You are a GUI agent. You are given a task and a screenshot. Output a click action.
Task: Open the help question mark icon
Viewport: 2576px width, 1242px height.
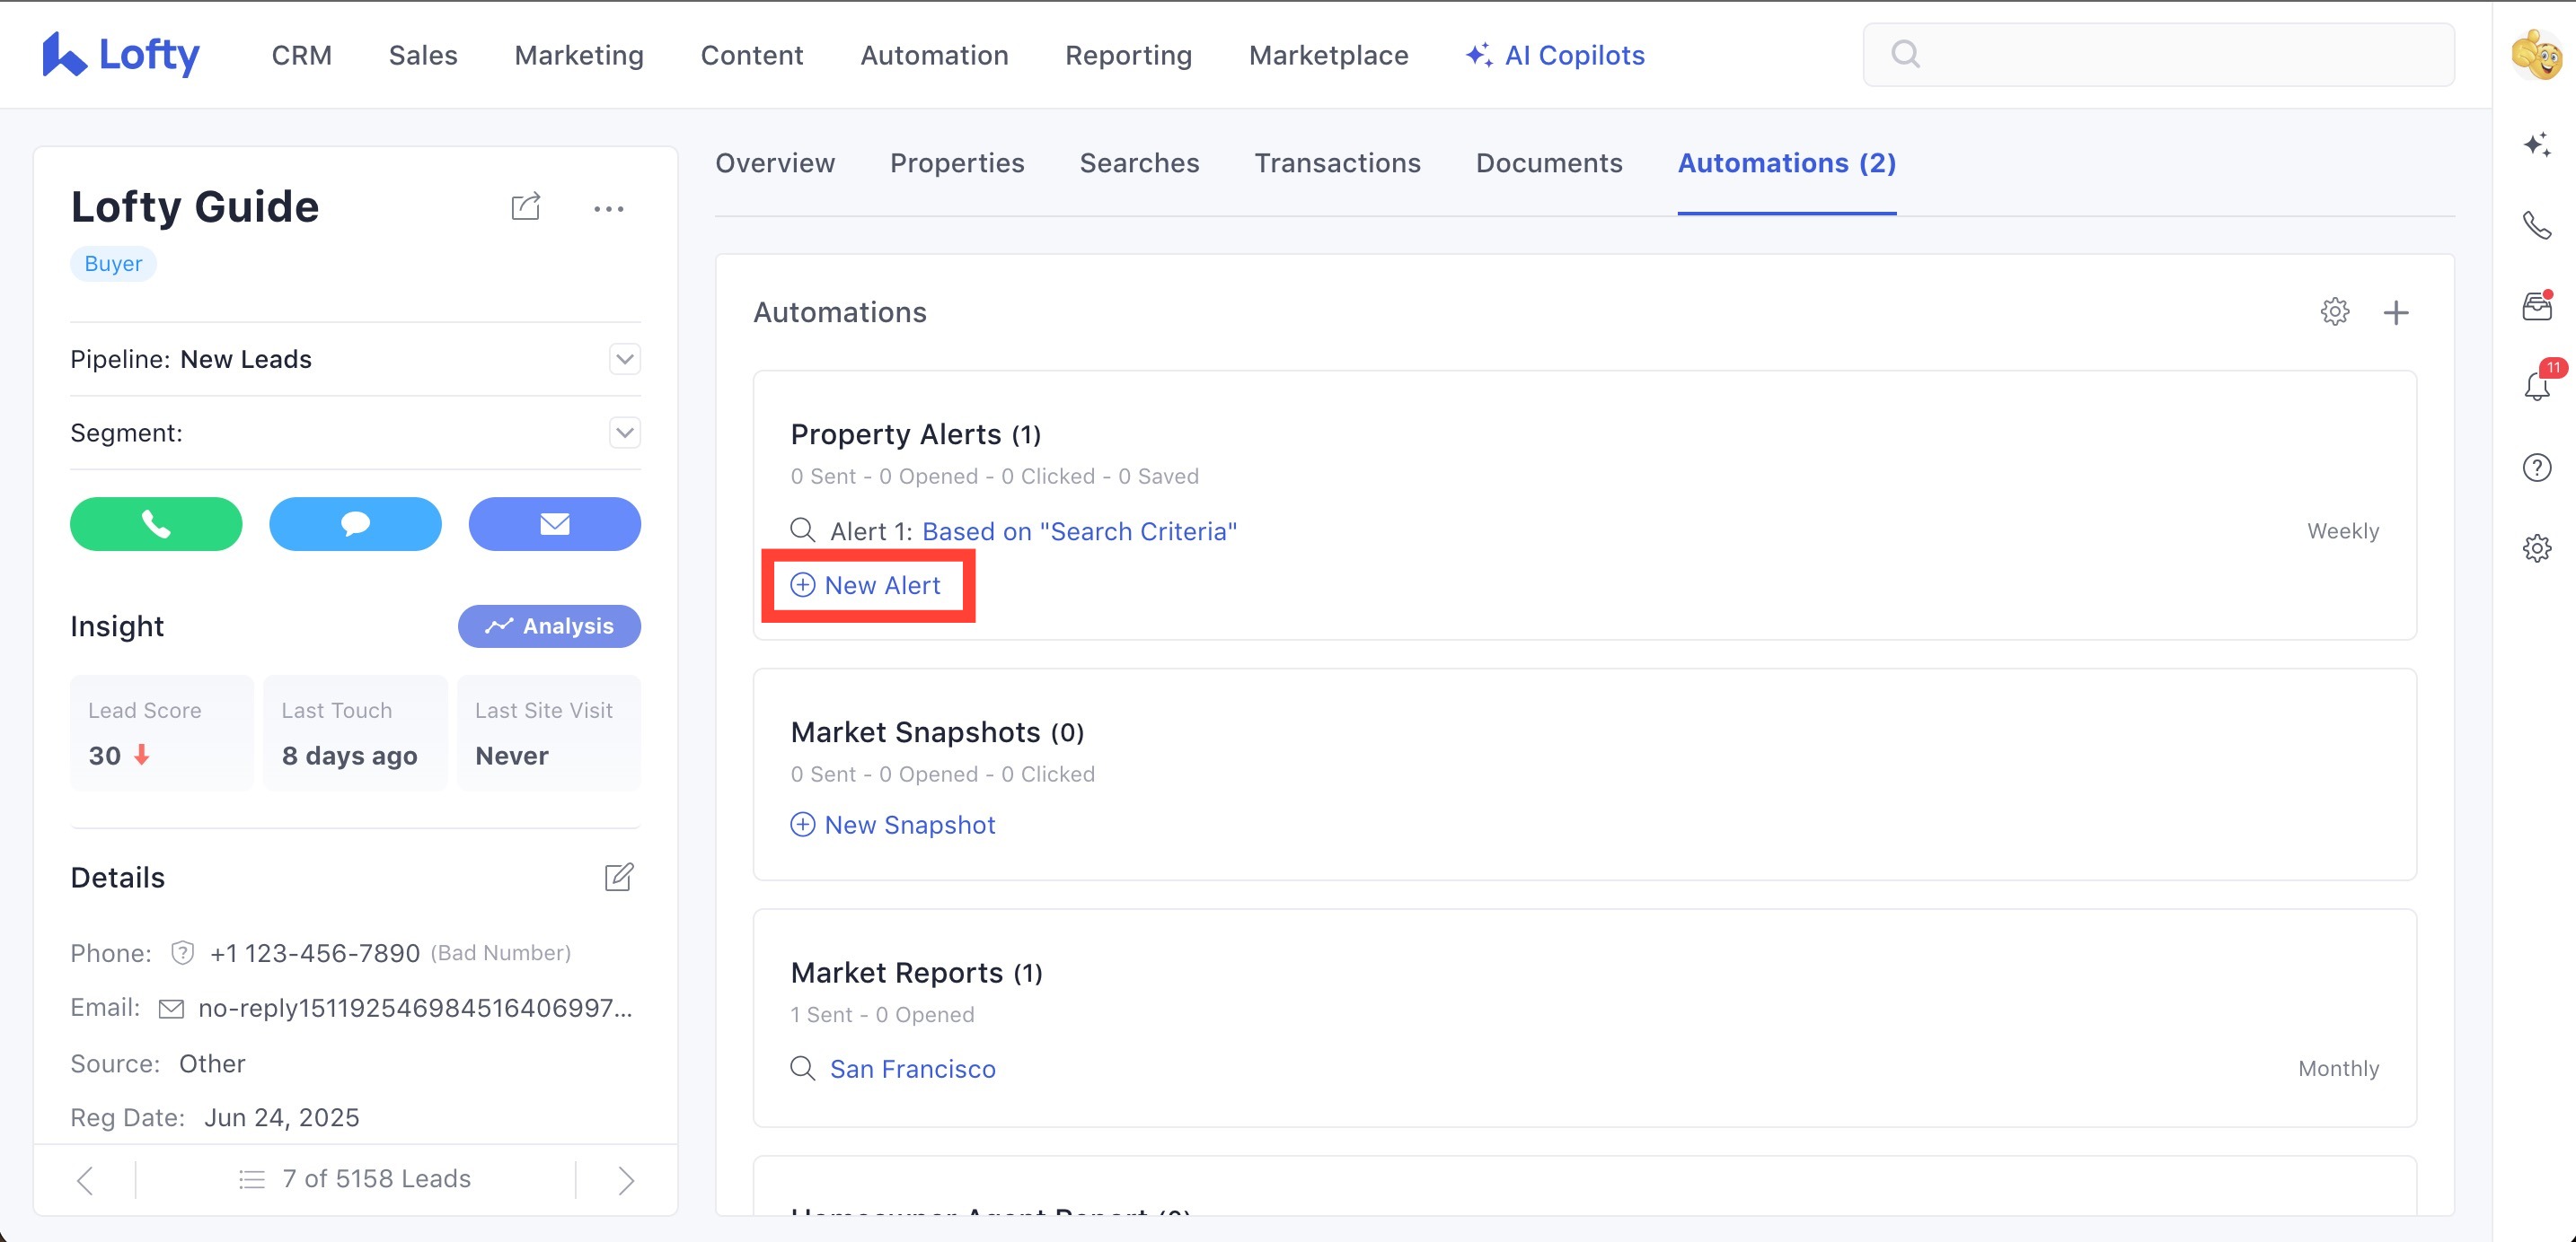2537,468
